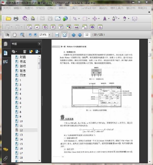Activate the hand pan tool
The image size is (153, 165).
point(15,35)
